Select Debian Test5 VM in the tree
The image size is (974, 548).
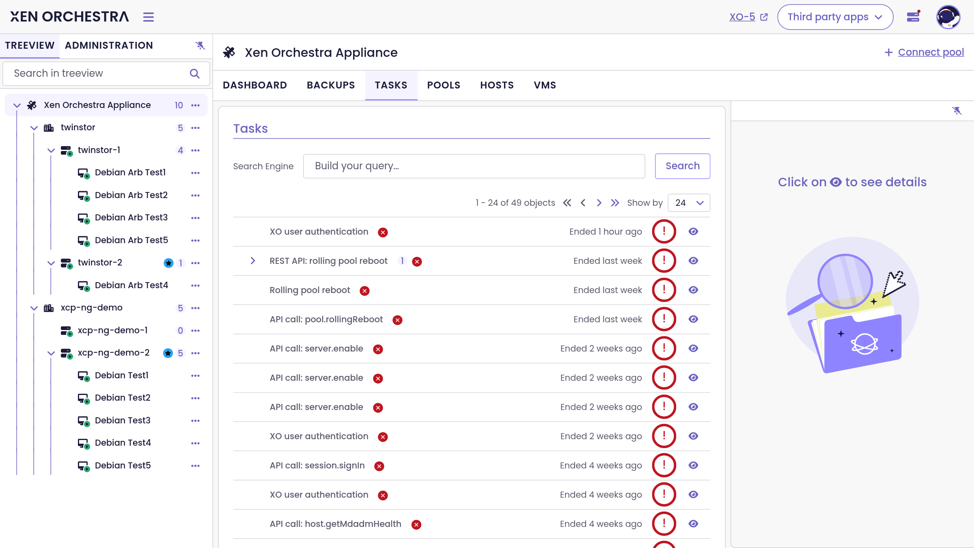123,466
